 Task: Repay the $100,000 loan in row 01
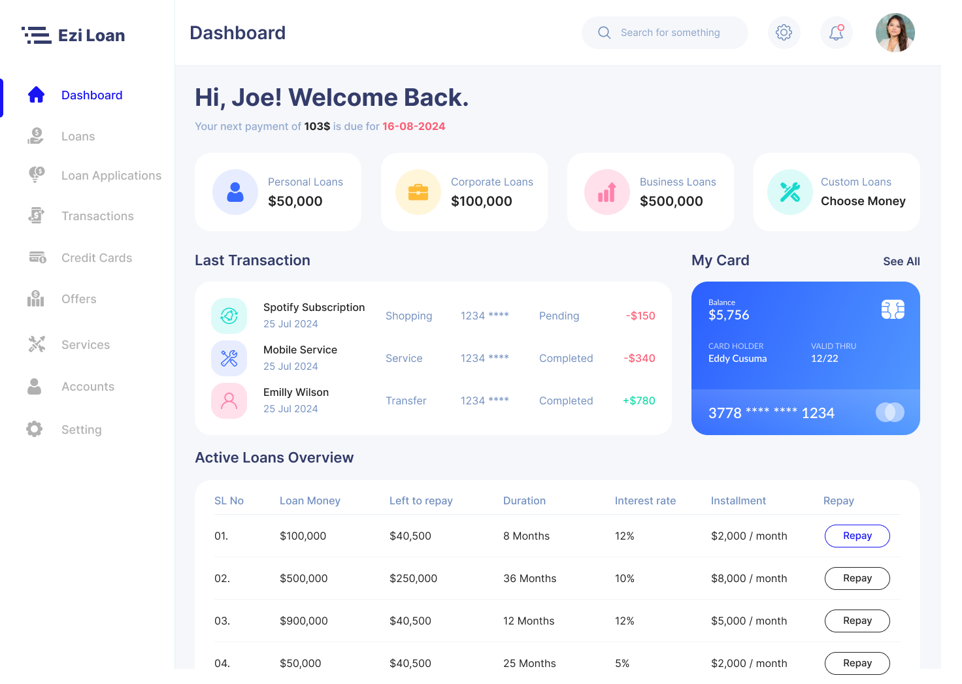tap(857, 536)
